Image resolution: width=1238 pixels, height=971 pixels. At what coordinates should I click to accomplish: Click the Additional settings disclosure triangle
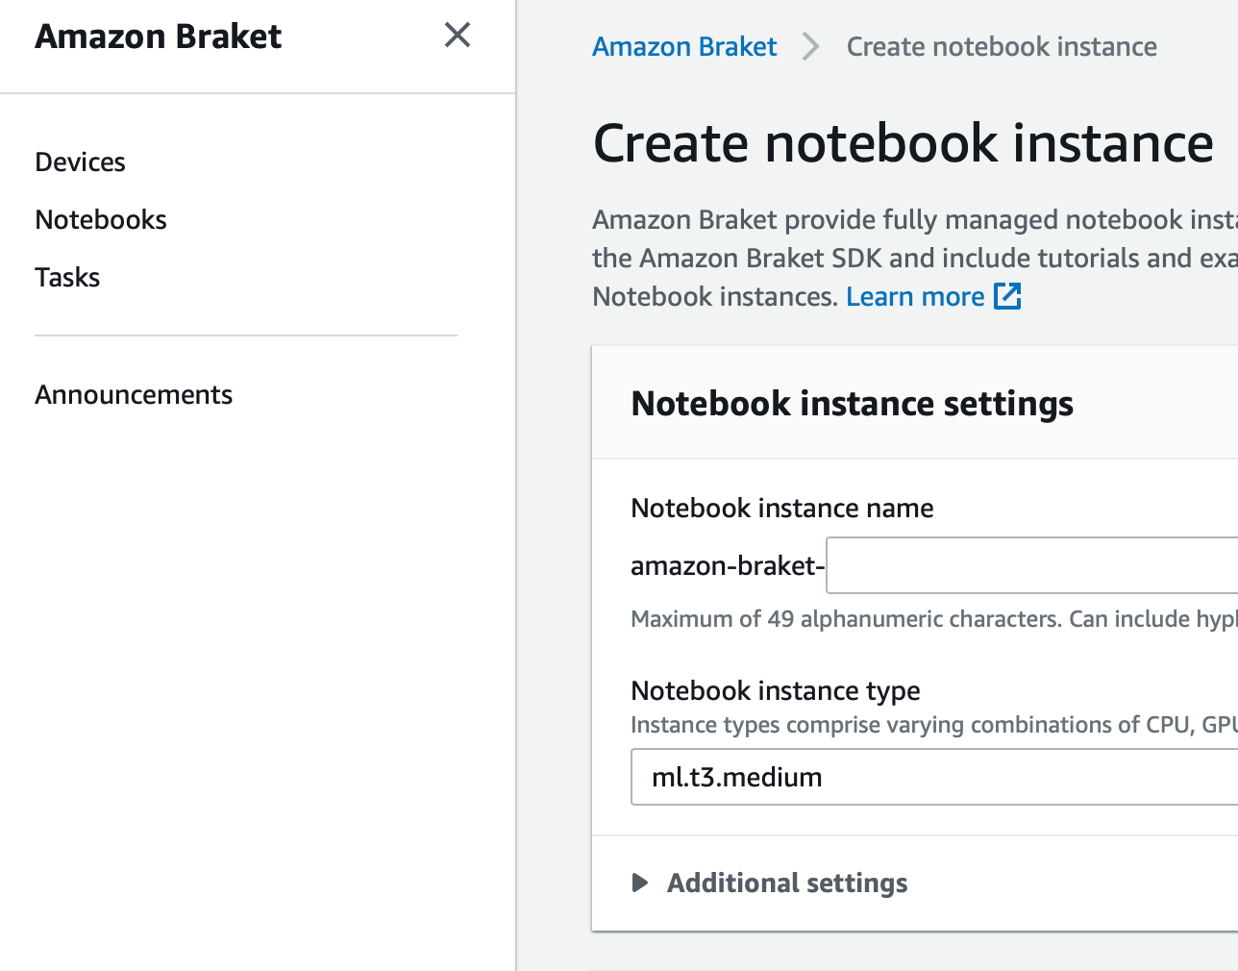click(x=640, y=883)
